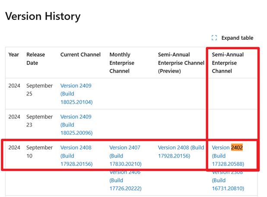Viewport: 267px width, 197px height.
Task: Select the Monthly Enterprise Channel header
Action: (122, 63)
